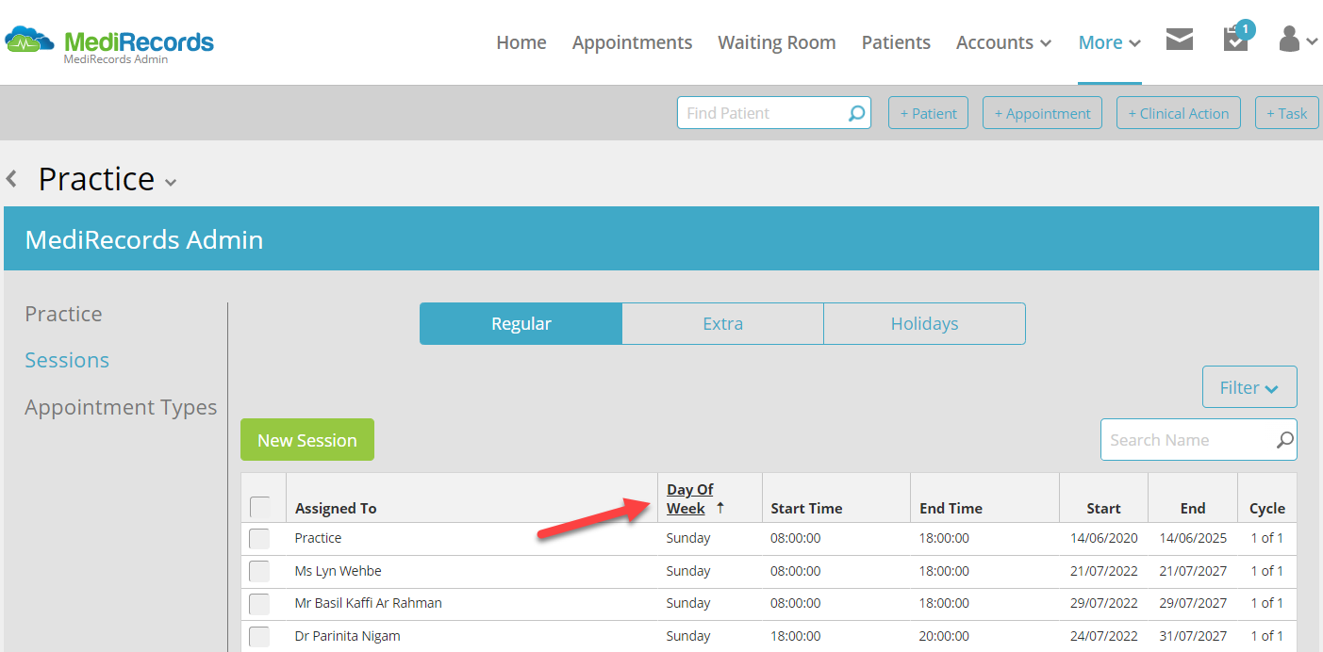The height and width of the screenshot is (652, 1323).
Task: Click the New Session button
Action: tap(307, 440)
